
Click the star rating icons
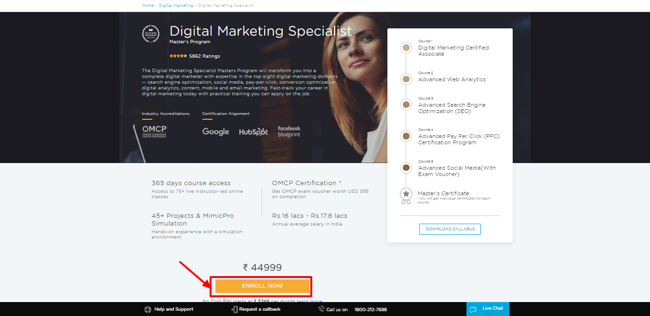click(178, 56)
